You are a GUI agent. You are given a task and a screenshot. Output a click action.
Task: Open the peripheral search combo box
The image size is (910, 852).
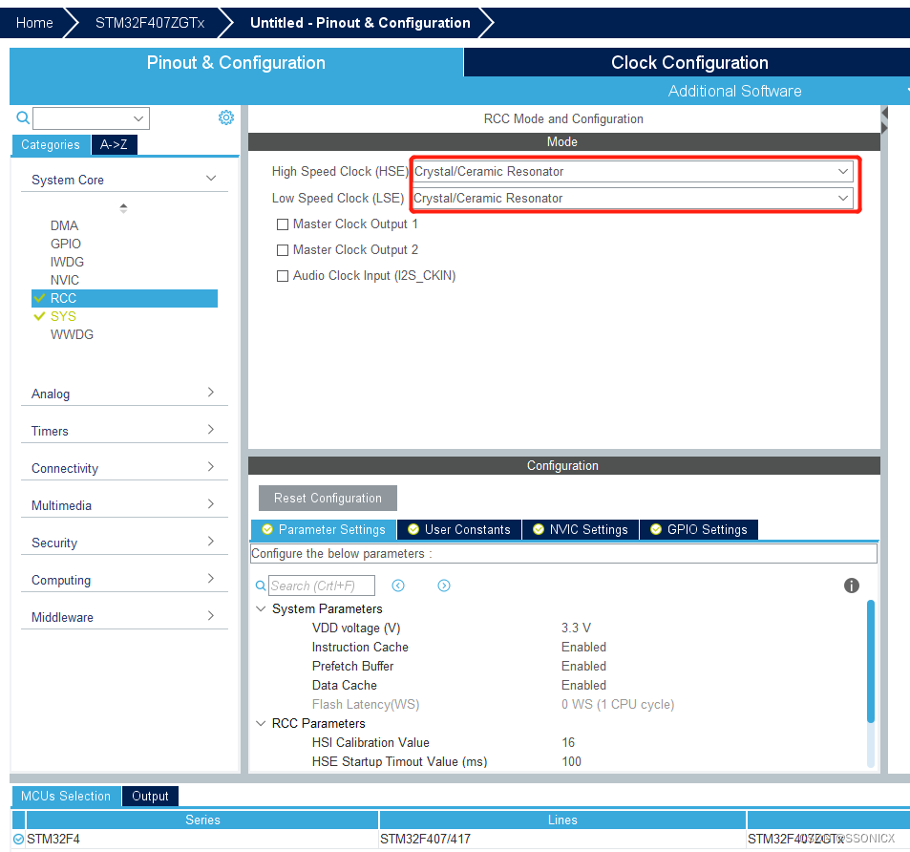click(x=91, y=118)
